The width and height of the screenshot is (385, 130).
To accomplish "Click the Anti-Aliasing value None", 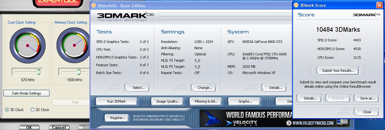I will (x=198, y=48).
